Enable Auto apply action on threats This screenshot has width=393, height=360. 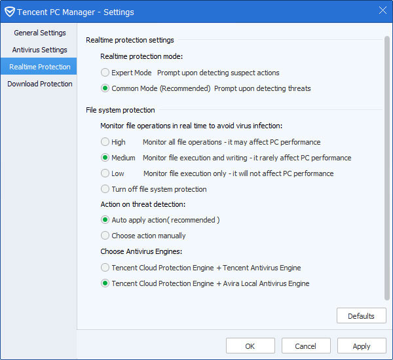pos(105,220)
